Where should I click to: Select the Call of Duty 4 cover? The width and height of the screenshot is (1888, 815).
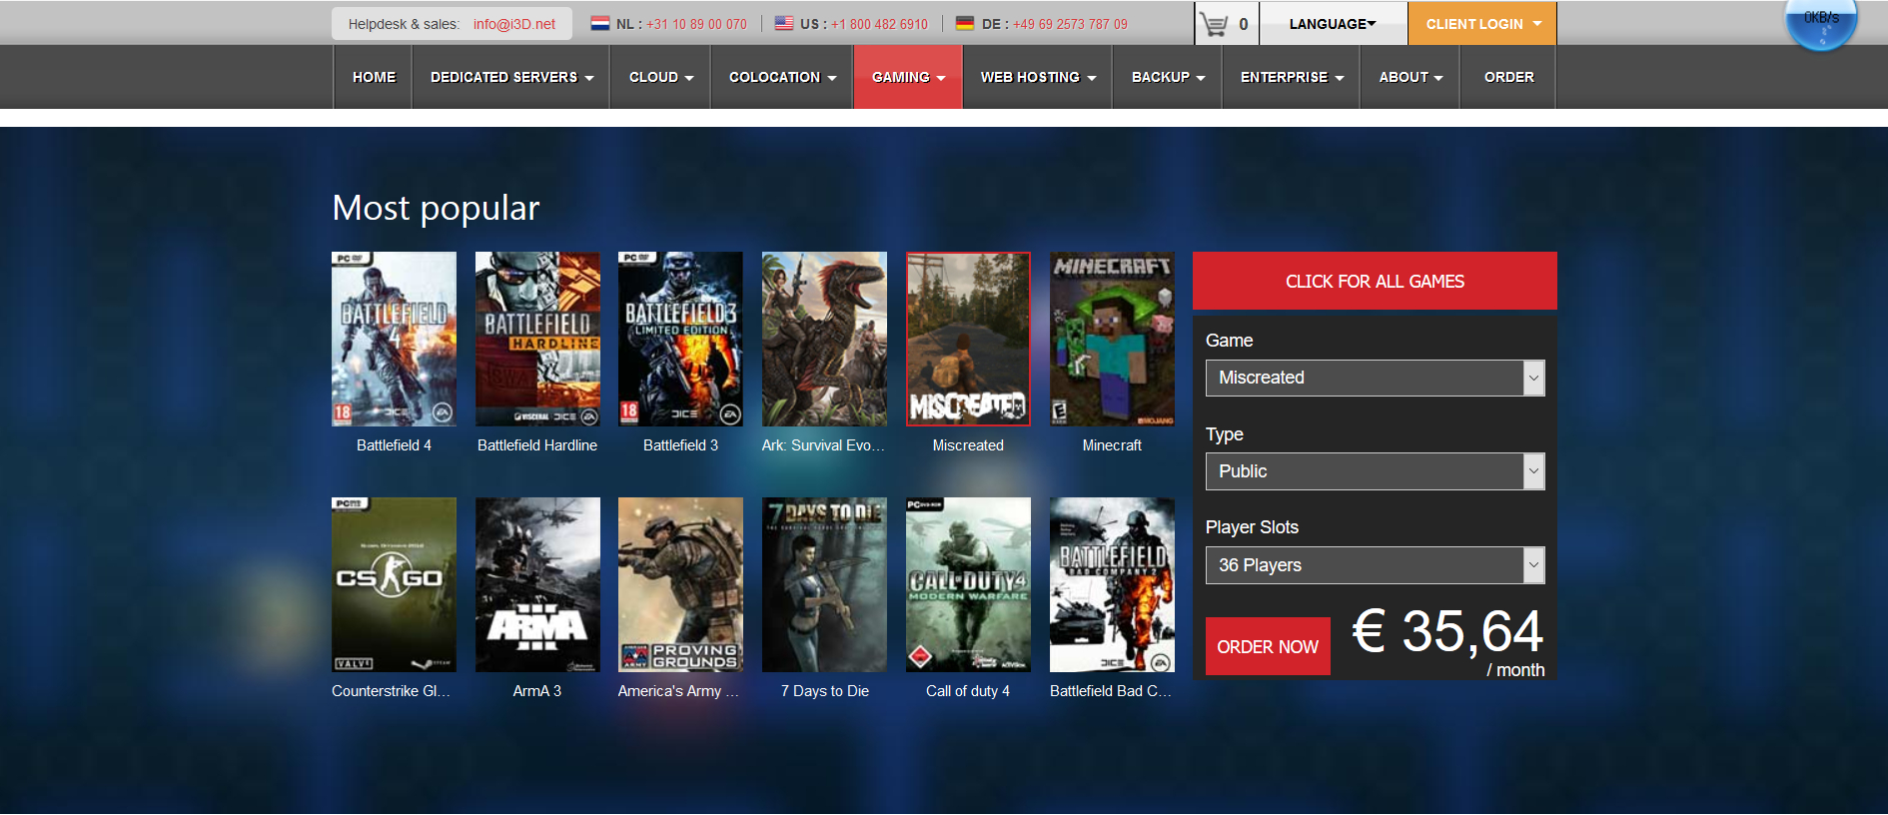point(968,584)
